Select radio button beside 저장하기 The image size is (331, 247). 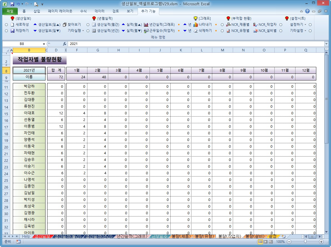6,31
